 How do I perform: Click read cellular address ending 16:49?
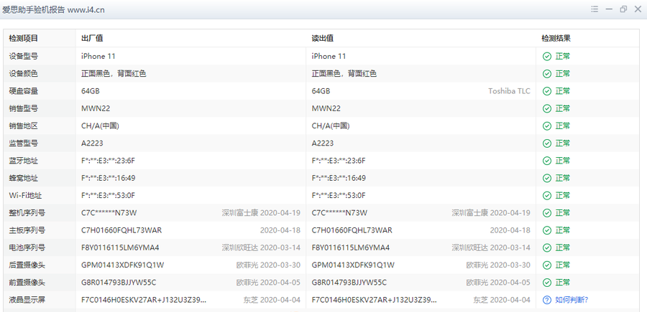click(x=339, y=178)
